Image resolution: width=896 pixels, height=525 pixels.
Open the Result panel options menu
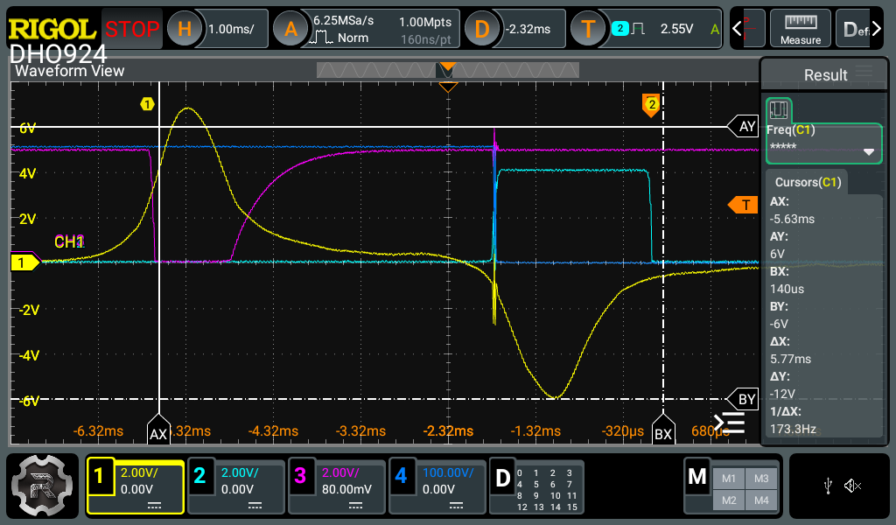click(x=864, y=72)
